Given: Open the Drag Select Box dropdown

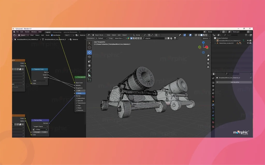Looking at the screenshot, I should [119, 38].
